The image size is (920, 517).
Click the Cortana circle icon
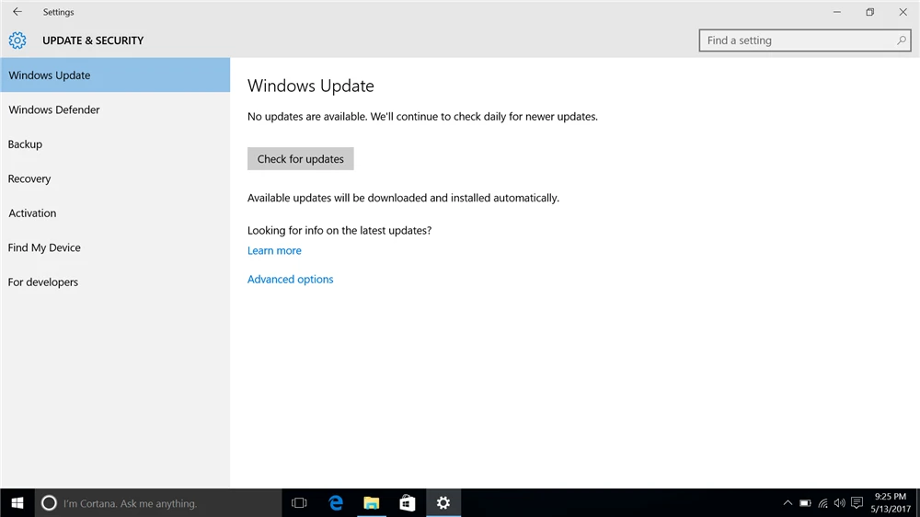pyautogui.click(x=50, y=503)
